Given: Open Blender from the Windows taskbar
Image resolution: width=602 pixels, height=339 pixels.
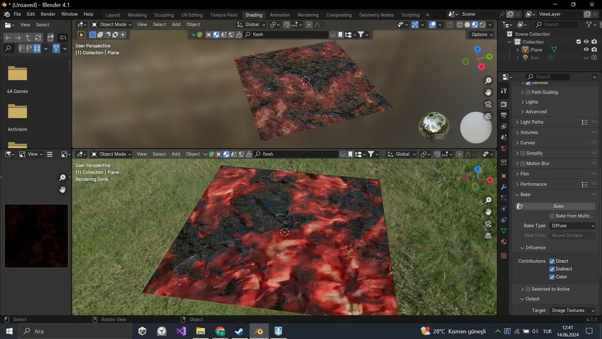Looking at the screenshot, I should click(259, 331).
